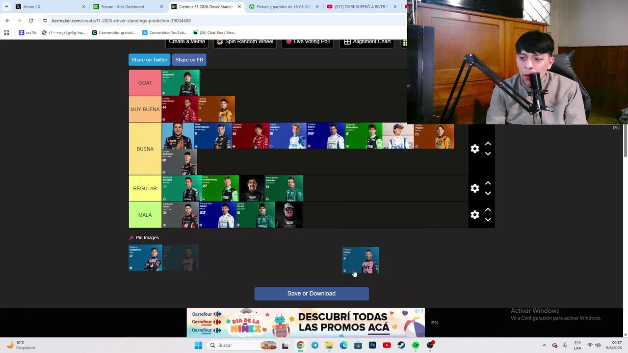This screenshot has width=628, height=353.
Task: Select Nico Hulkenberg driver card
Action: coord(220,188)
